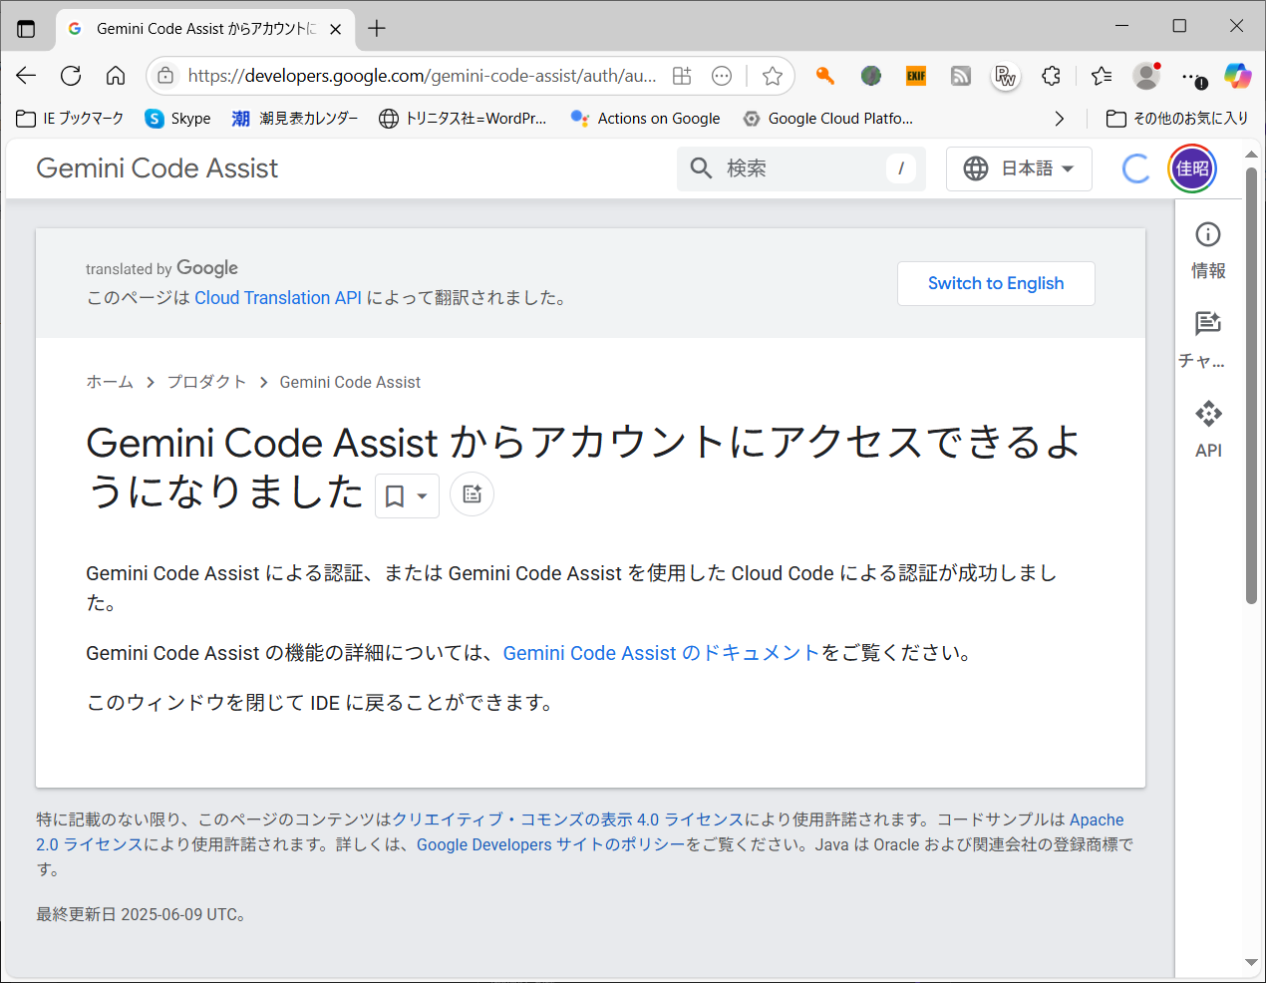Open the 日本語 language selector
Screen dimensions: 1266x983
point(1019,168)
